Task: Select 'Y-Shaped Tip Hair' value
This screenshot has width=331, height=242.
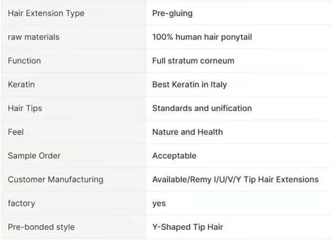Action: pyautogui.click(x=188, y=227)
